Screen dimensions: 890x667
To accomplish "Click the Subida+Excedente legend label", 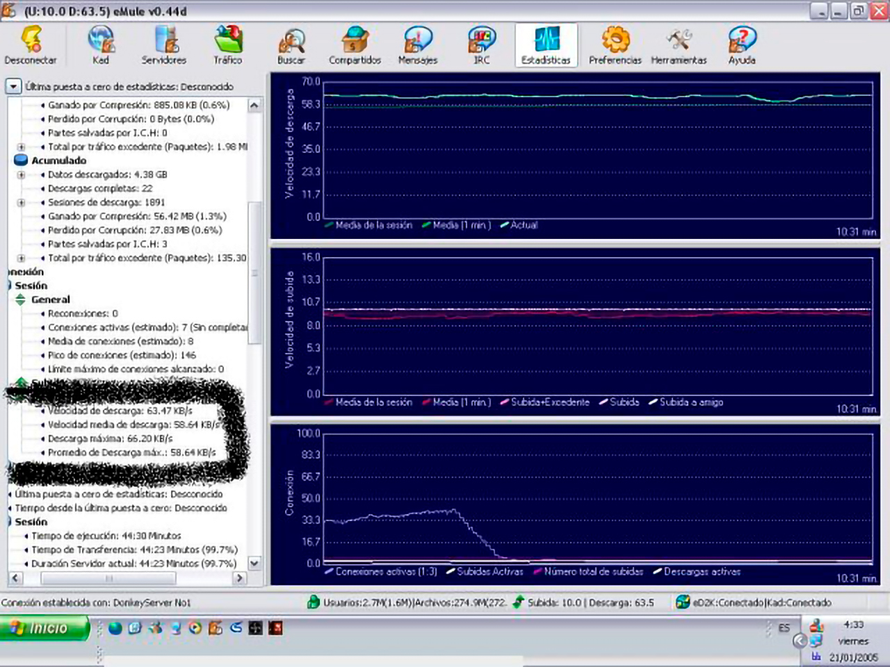I will click(x=550, y=402).
